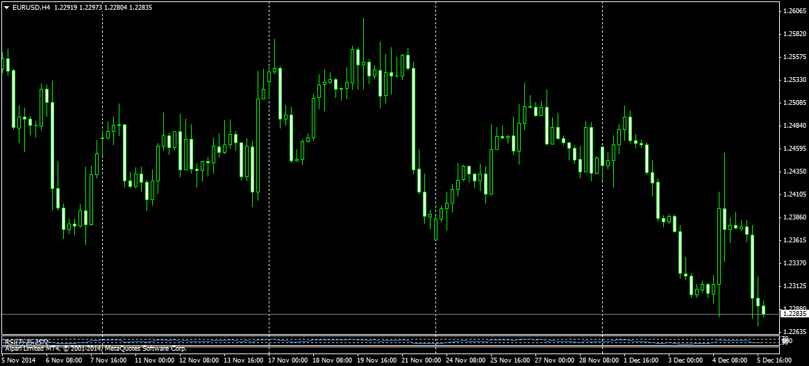Click the 1.23615 price scale label
The image size is (809, 366).
pos(794,240)
